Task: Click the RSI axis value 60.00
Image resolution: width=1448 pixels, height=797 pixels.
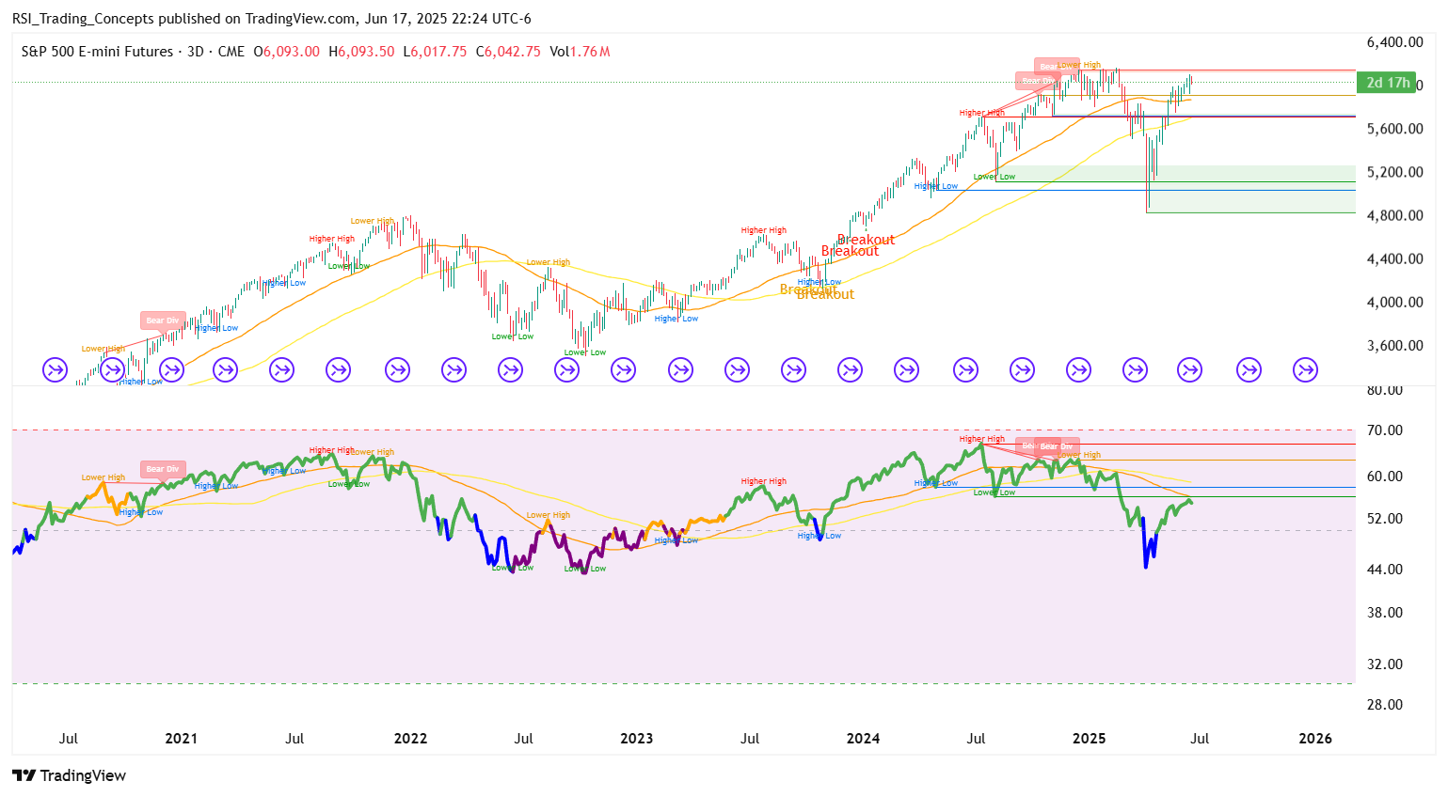Action: pyautogui.click(x=1385, y=477)
